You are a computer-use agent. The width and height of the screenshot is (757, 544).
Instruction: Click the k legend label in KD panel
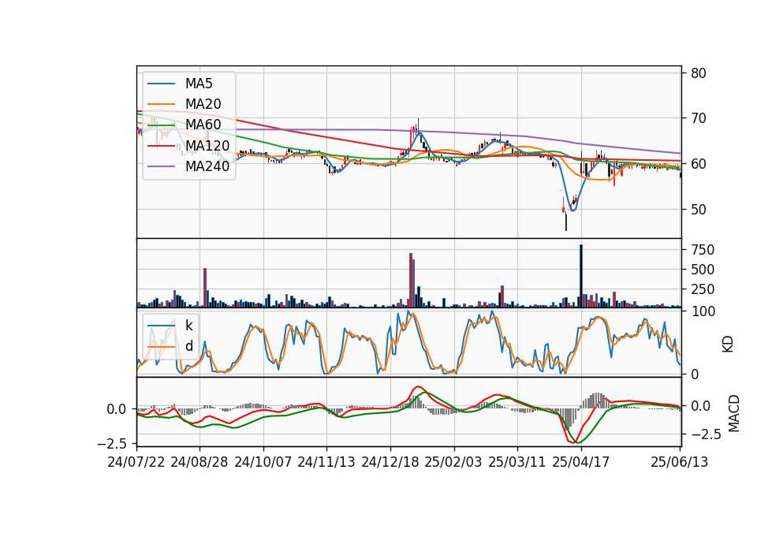188,326
